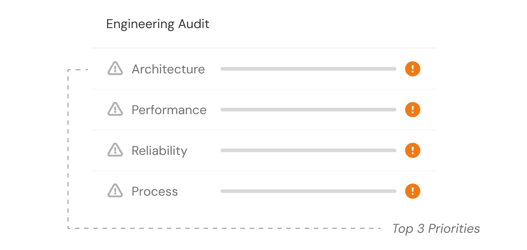The height and width of the screenshot is (250, 527).
Task: Select the Architecture label
Action: coord(168,69)
